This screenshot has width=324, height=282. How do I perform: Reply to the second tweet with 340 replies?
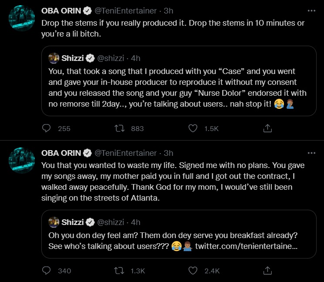click(x=47, y=271)
